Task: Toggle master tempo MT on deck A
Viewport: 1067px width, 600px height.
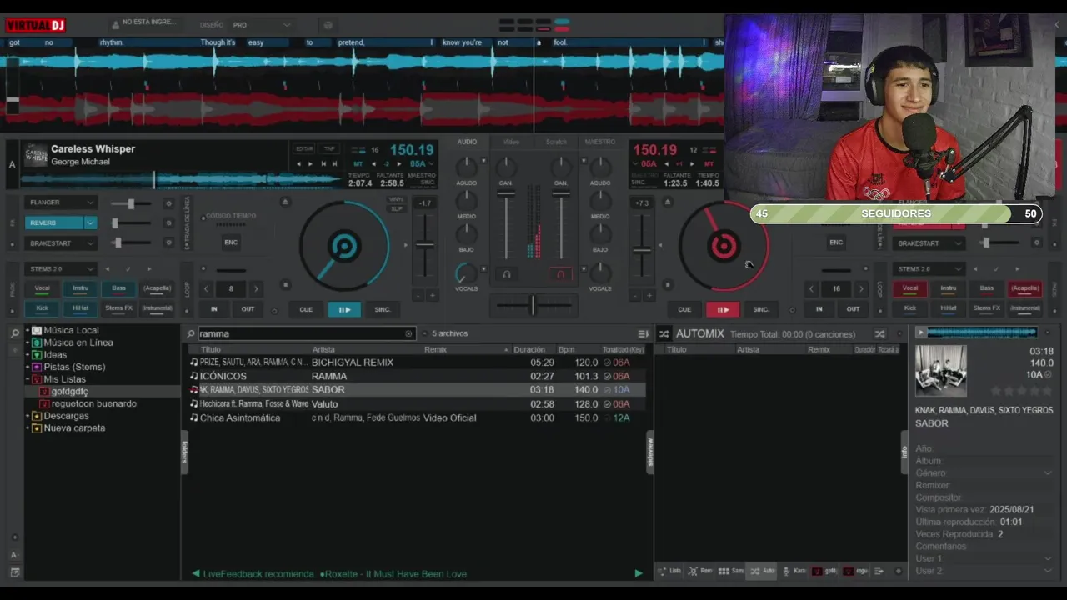Action: (x=358, y=164)
